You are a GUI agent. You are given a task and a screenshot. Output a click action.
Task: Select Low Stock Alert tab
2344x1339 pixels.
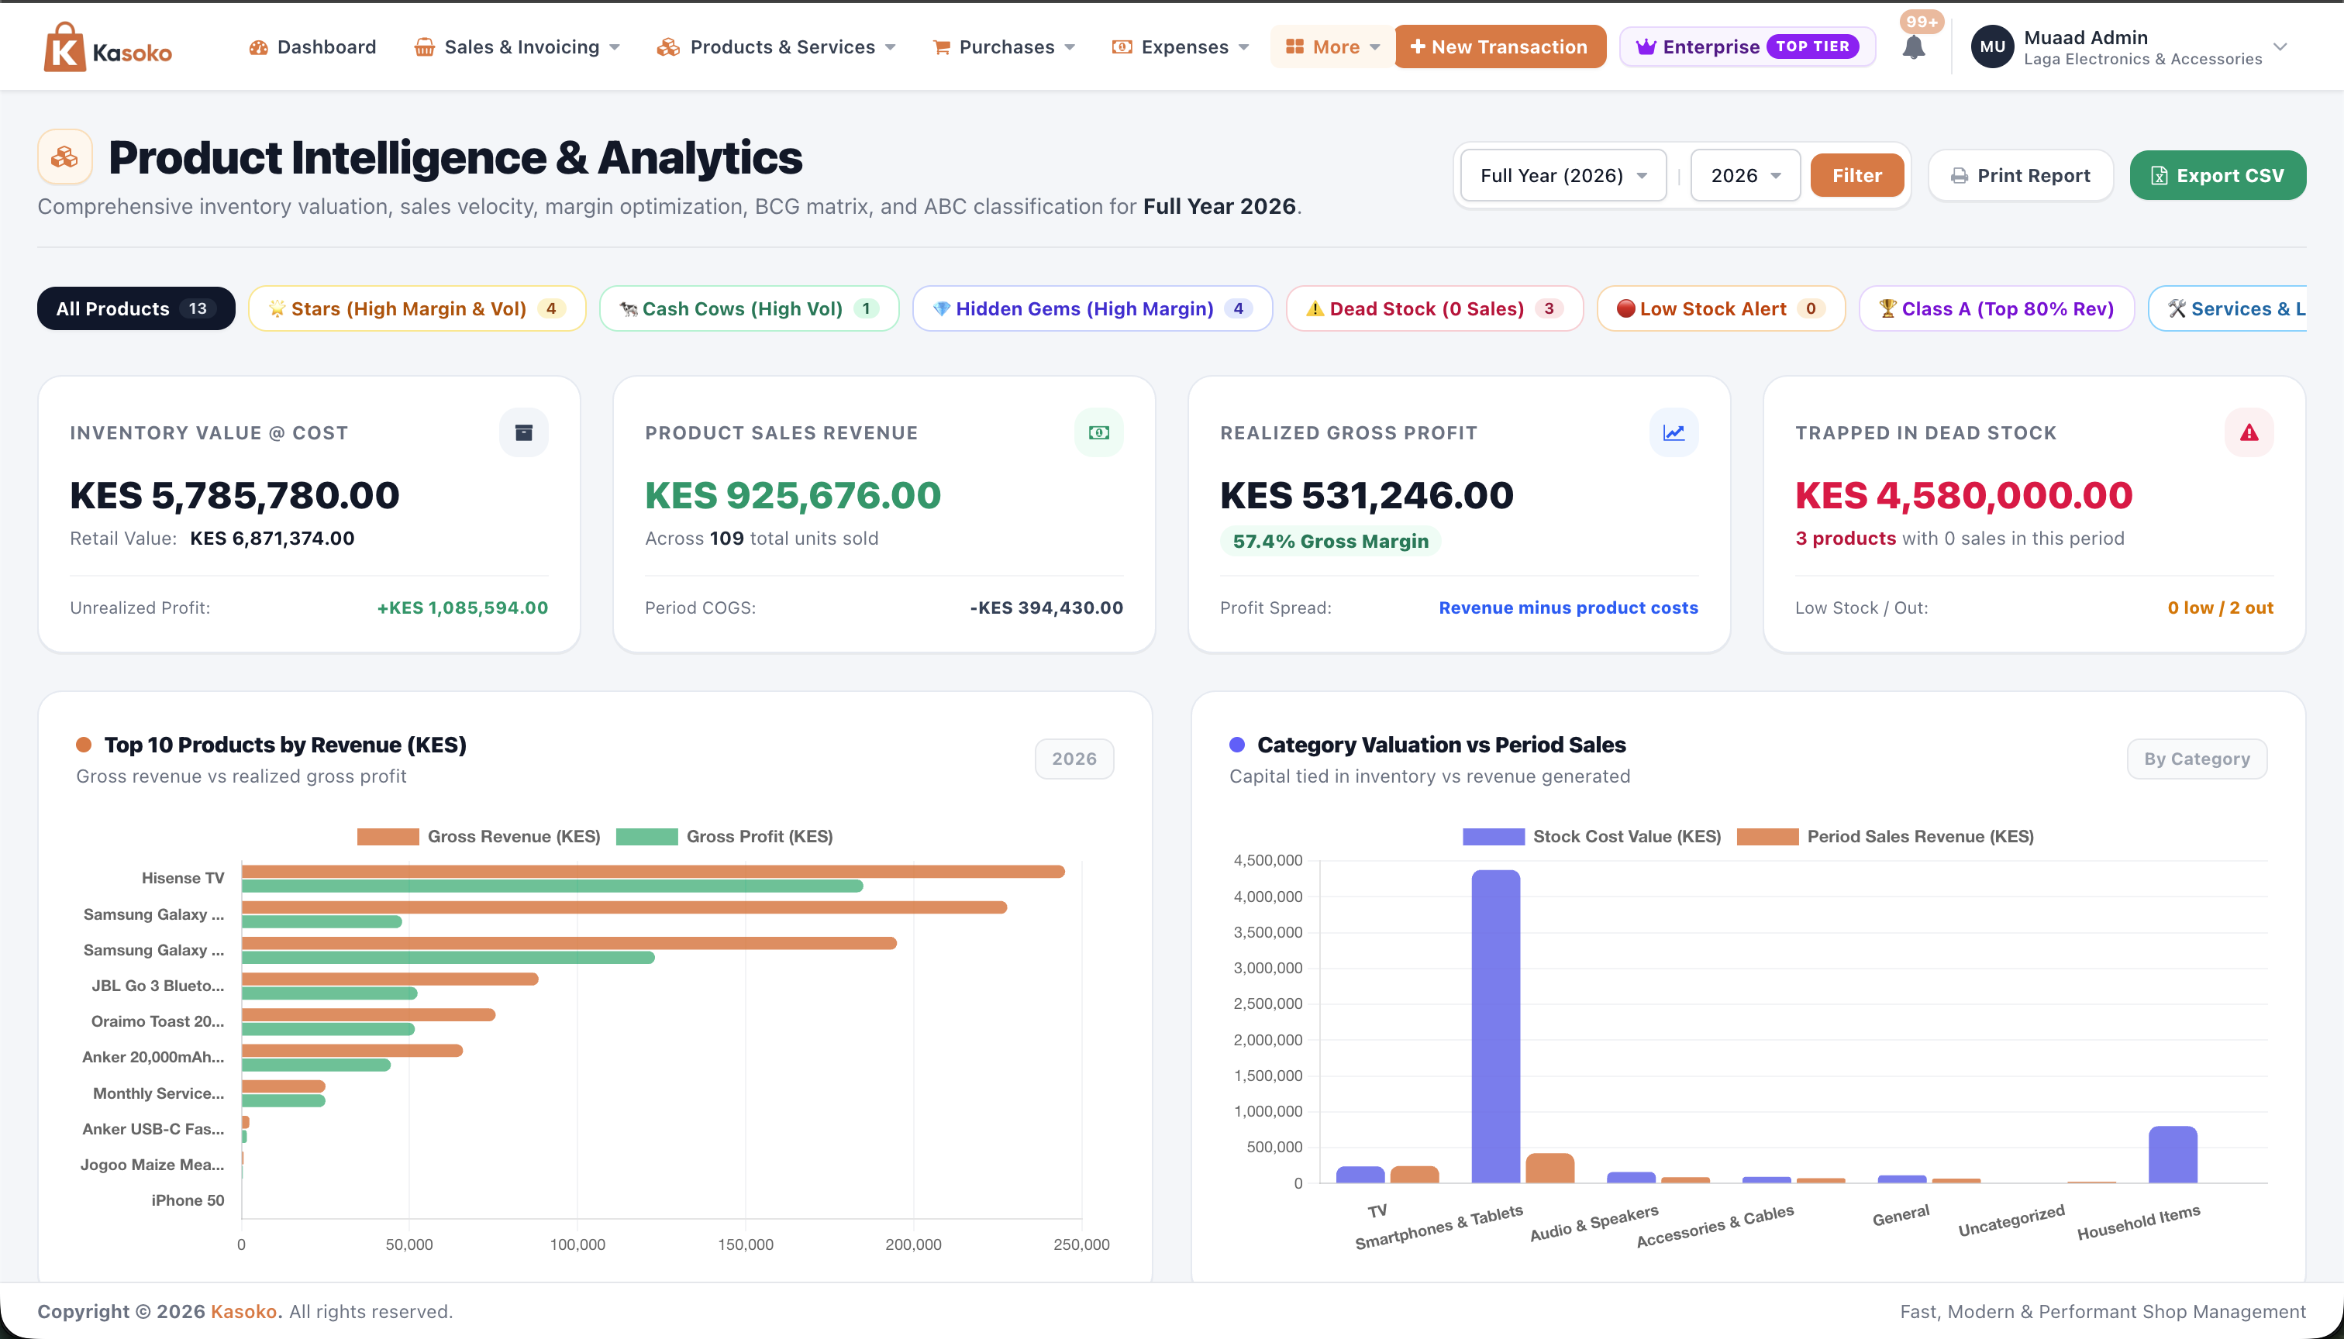tap(1720, 308)
